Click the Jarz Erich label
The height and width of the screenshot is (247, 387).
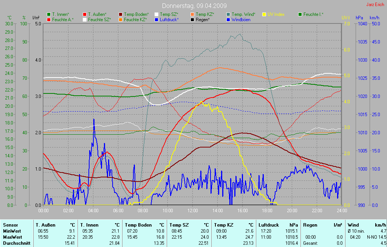(375, 5)
